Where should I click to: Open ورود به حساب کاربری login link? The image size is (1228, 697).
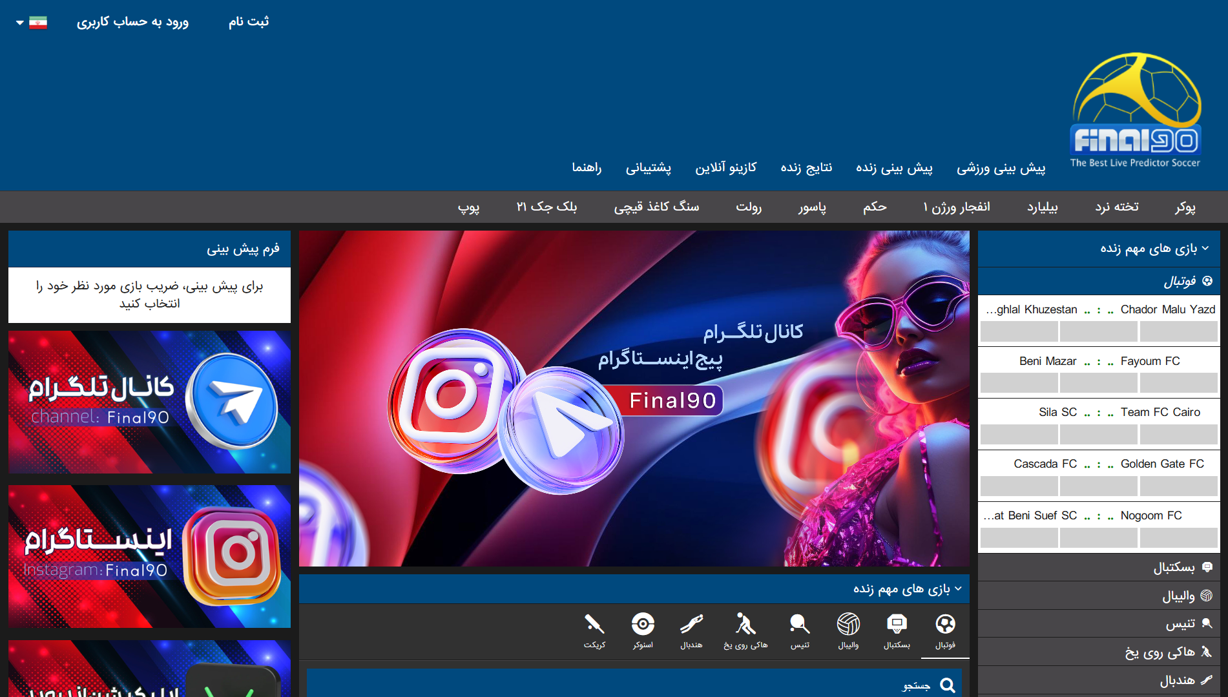132,22
